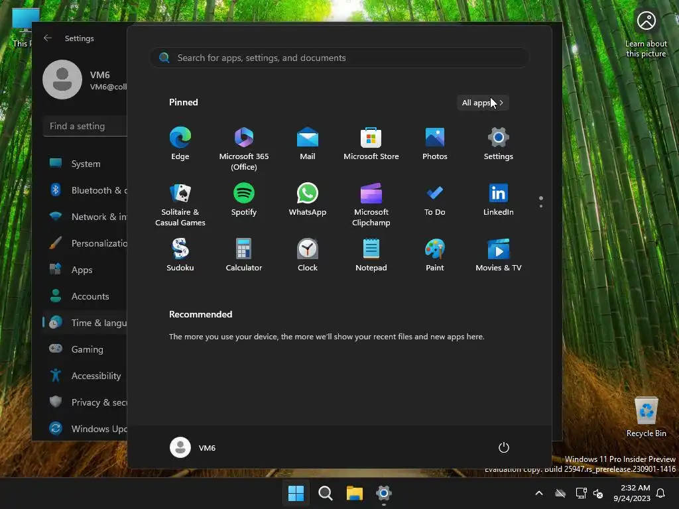Viewport: 679px width, 509px height.
Task: Click Learn about this picture icon
Action: [646, 33]
